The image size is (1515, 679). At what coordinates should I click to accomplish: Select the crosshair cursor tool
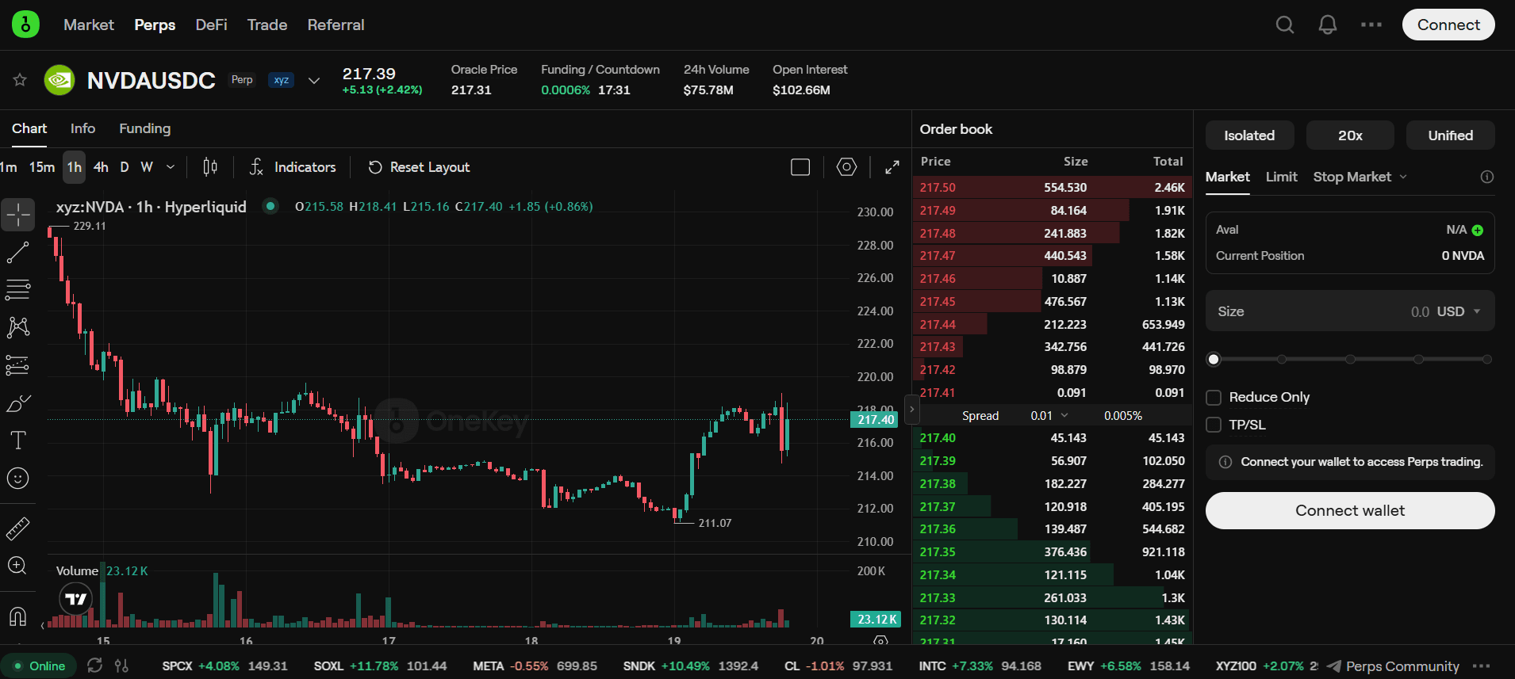pyautogui.click(x=17, y=215)
